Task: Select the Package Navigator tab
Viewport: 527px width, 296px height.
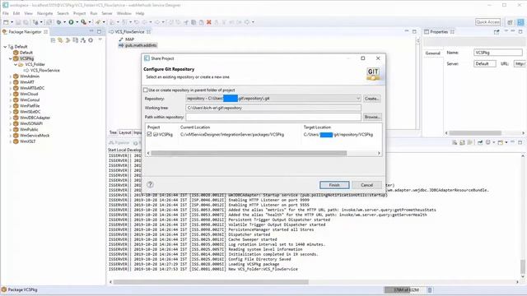Action: pyautogui.click(x=25, y=32)
